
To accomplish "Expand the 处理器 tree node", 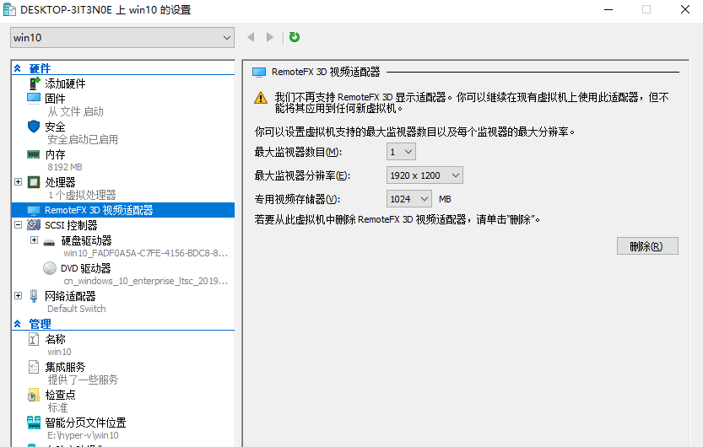I will [x=19, y=182].
